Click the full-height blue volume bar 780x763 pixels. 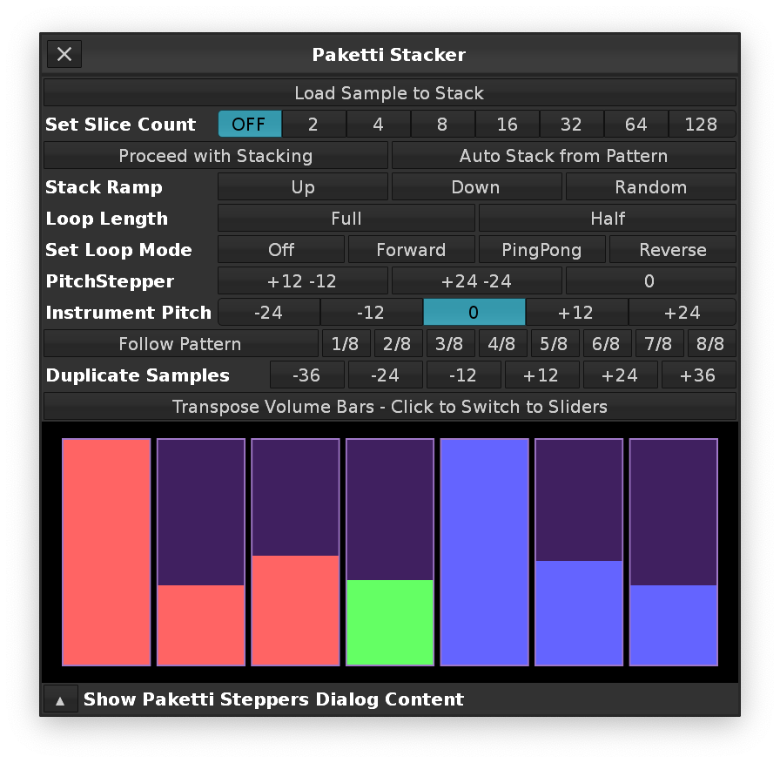tap(484, 552)
